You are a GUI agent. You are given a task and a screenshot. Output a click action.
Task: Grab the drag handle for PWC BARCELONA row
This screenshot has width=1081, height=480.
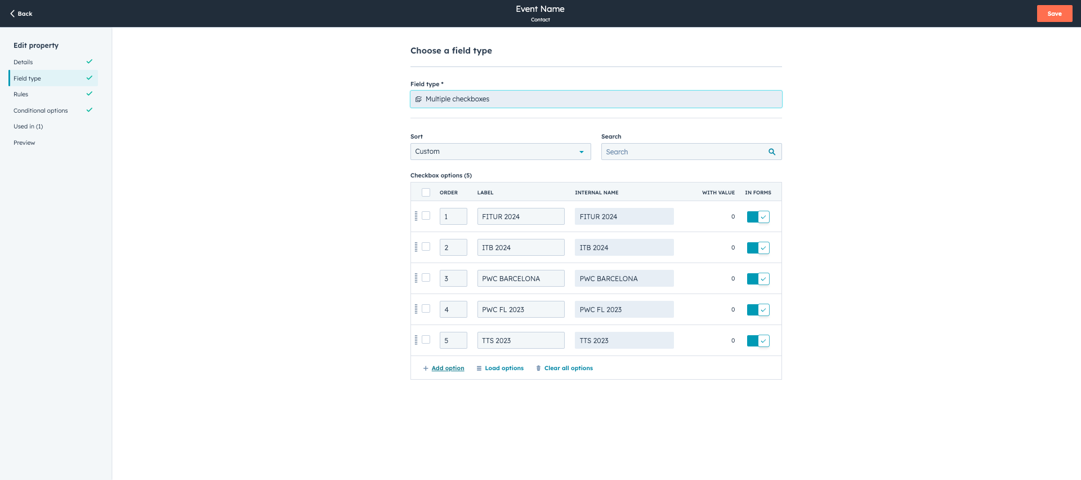point(416,278)
